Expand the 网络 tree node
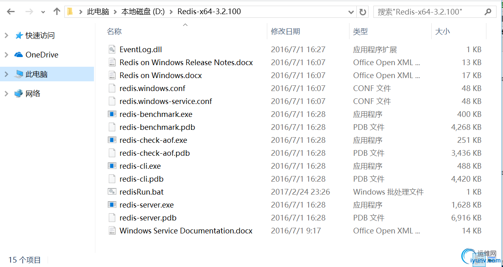Image resolution: width=503 pixels, height=267 pixels. pyautogui.click(x=6, y=93)
